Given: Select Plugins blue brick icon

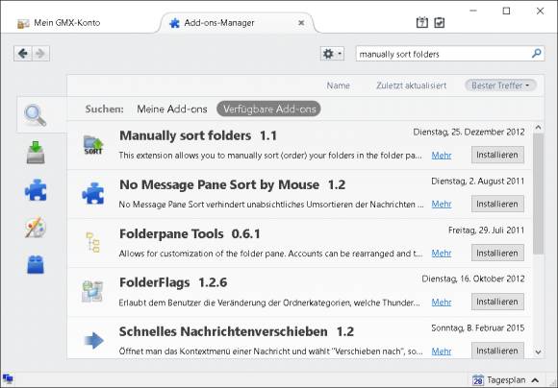Looking at the screenshot, I should point(36,265).
